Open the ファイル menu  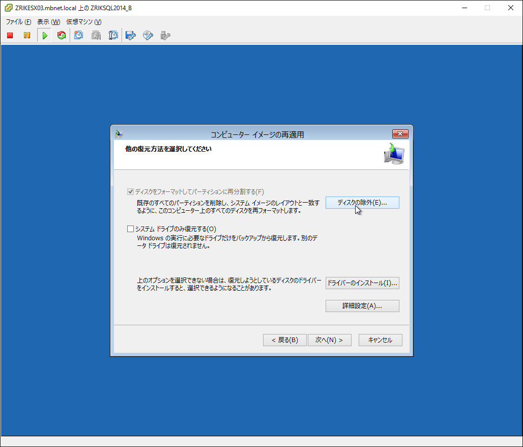coord(18,22)
